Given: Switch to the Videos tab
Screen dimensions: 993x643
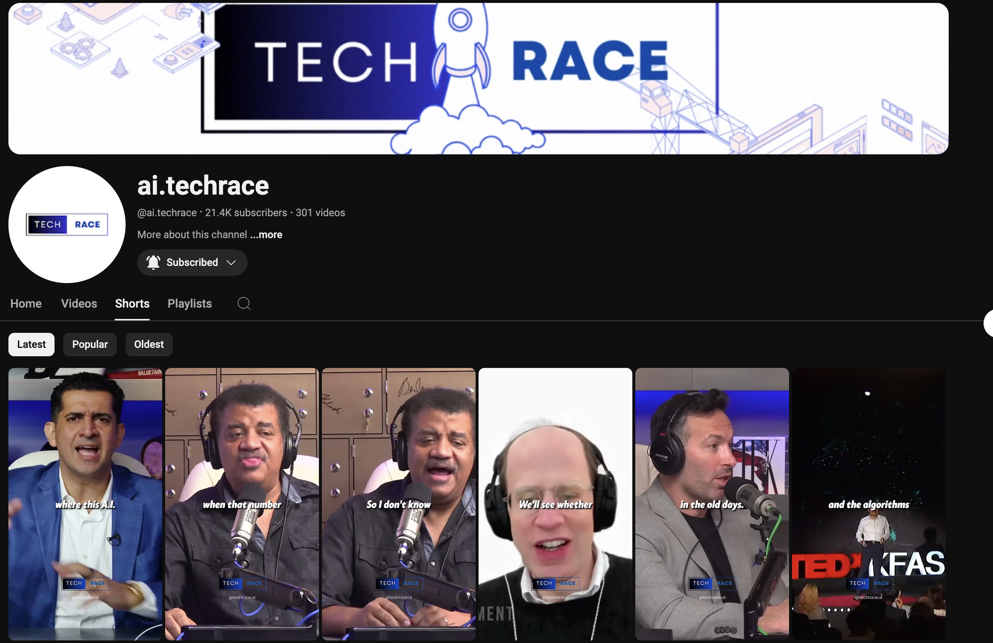Looking at the screenshot, I should point(79,303).
